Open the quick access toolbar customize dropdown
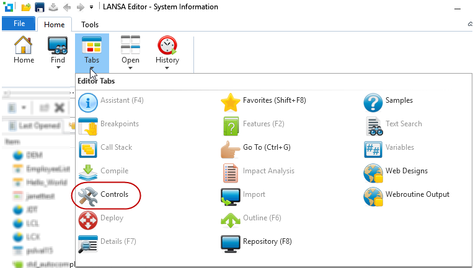Screen dimensions: 473x268 pos(91,7)
